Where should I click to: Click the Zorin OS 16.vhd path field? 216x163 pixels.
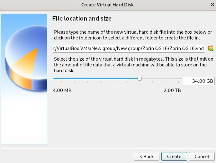click(129, 48)
